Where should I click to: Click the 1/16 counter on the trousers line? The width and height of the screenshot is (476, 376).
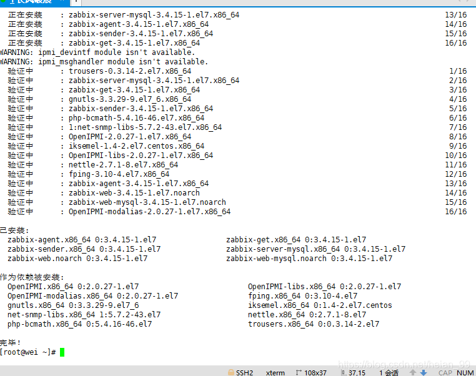point(458,71)
